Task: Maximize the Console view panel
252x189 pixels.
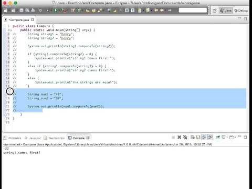Action: tap(245, 137)
